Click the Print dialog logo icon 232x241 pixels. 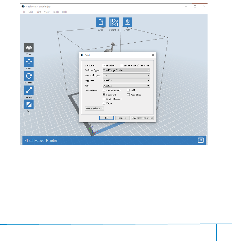point(82,55)
